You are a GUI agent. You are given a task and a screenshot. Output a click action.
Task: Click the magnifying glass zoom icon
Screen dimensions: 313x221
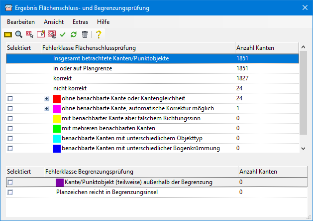pyautogui.click(x=19, y=34)
